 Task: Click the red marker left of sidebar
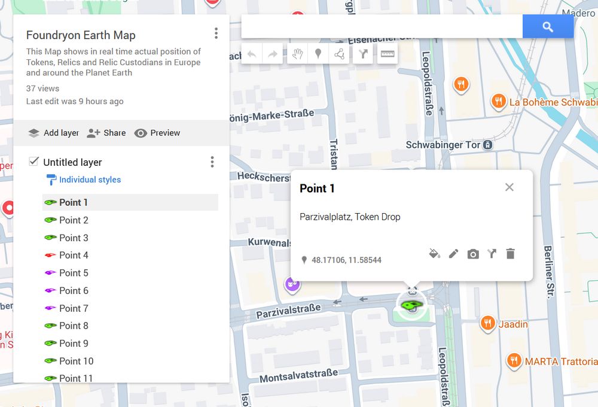coord(8,208)
